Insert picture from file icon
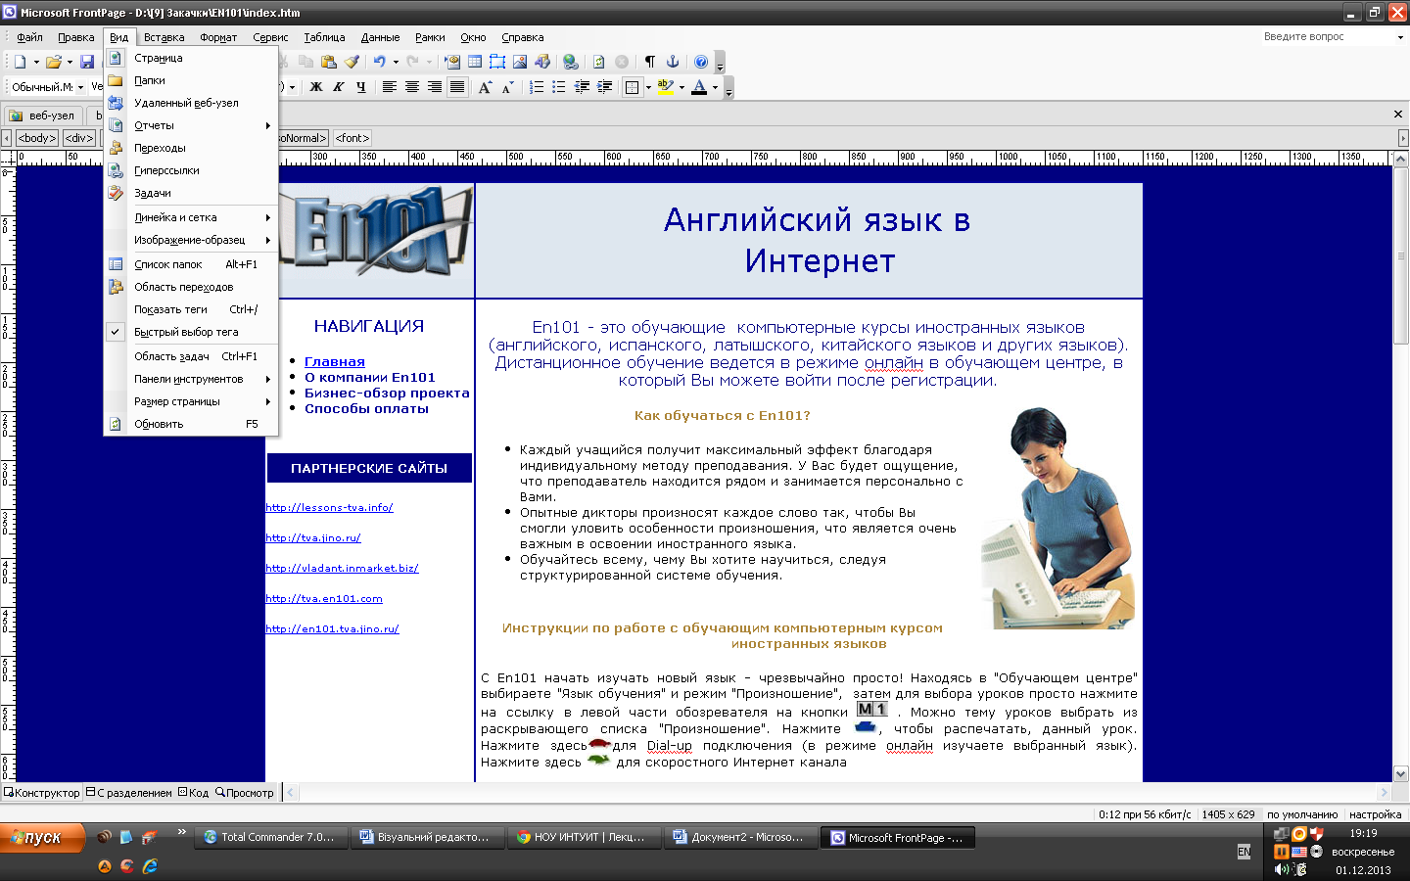 [x=520, y=62]
